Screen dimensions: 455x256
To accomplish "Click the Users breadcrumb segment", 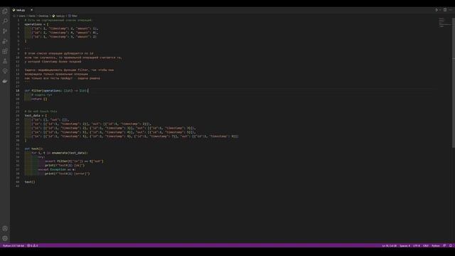I will [x=22, y=16].
